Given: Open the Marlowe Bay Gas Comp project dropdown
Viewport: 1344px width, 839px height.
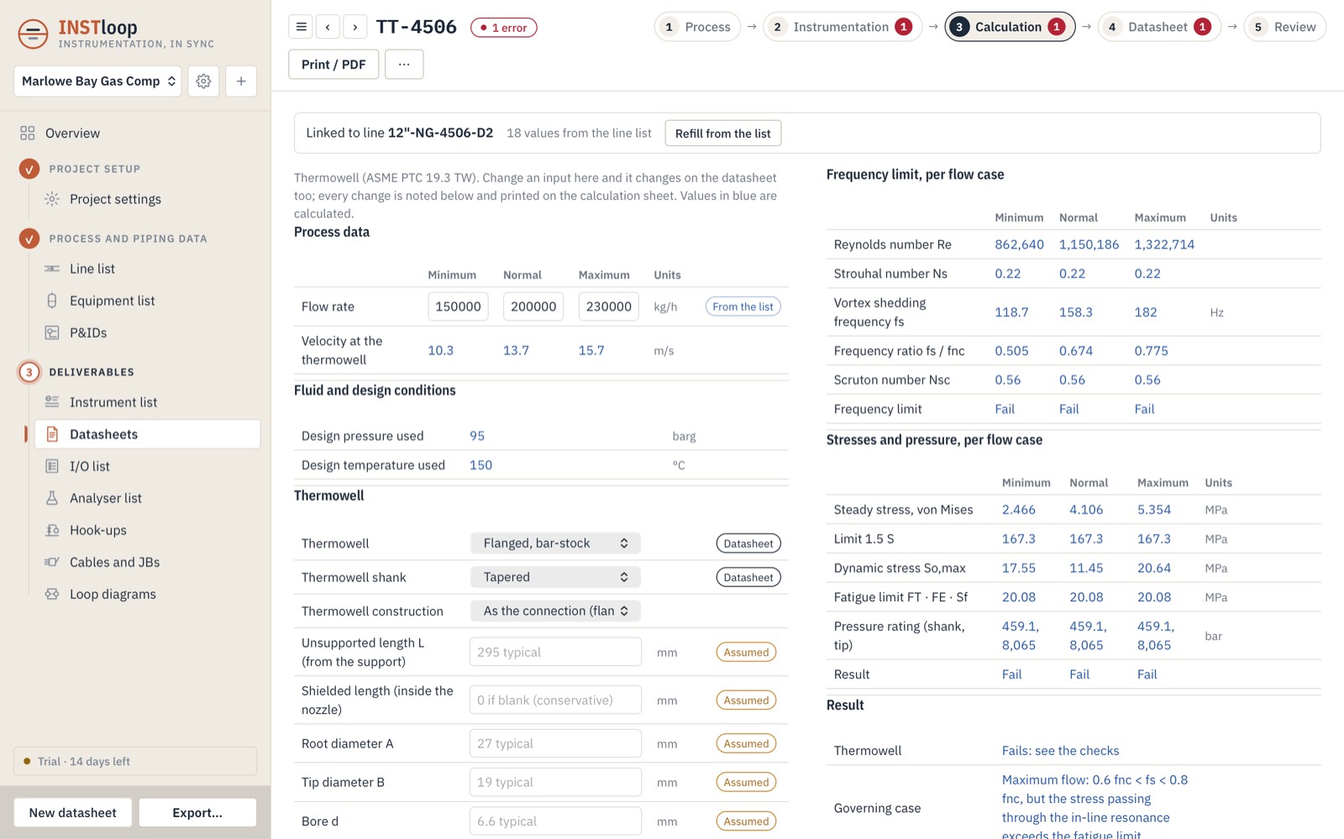Looking at the screenshot, I should tap(97, 81).
